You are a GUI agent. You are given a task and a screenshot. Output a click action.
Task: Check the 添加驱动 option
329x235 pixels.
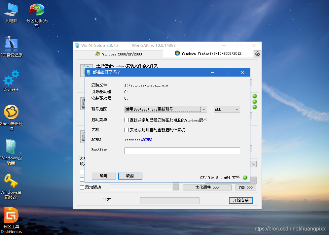coord(81,187)
